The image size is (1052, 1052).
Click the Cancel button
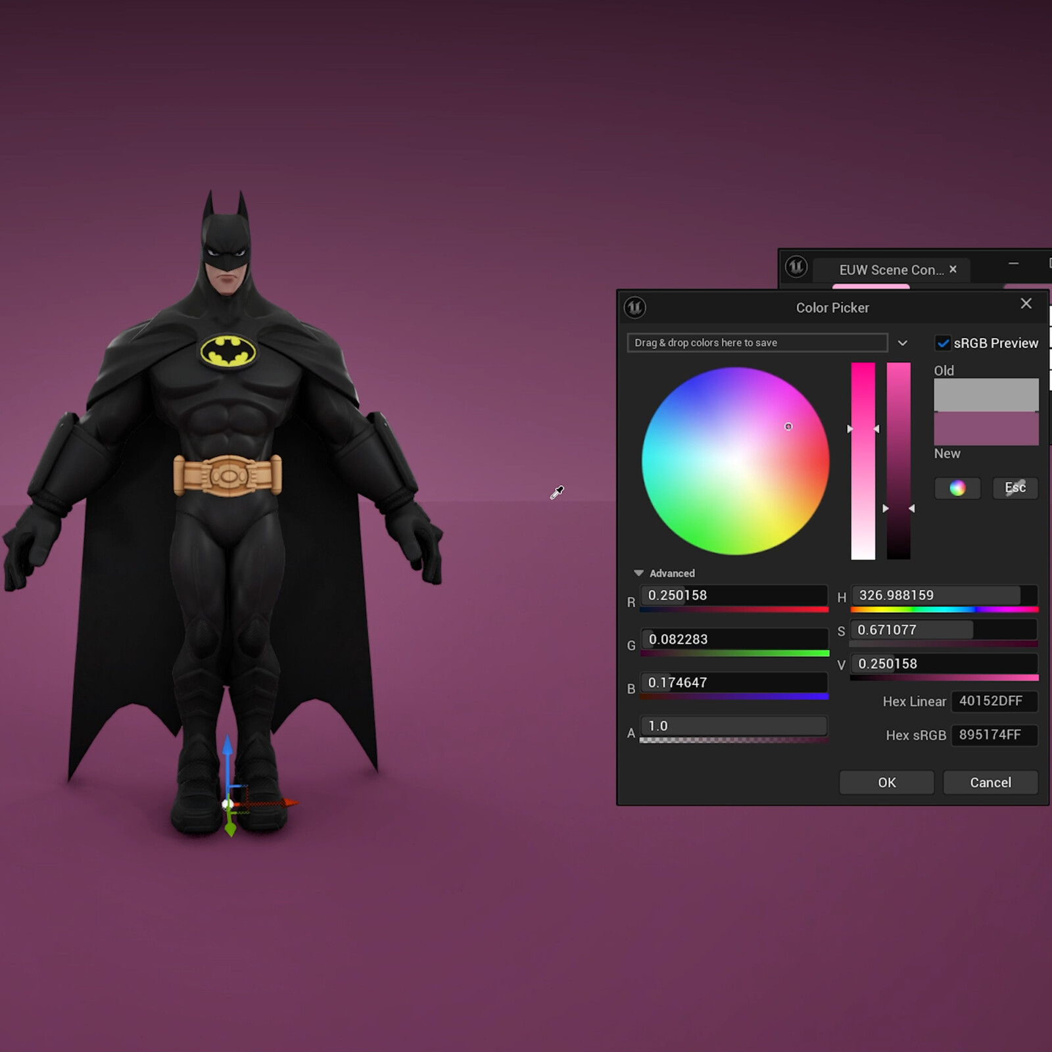(990, 782)
